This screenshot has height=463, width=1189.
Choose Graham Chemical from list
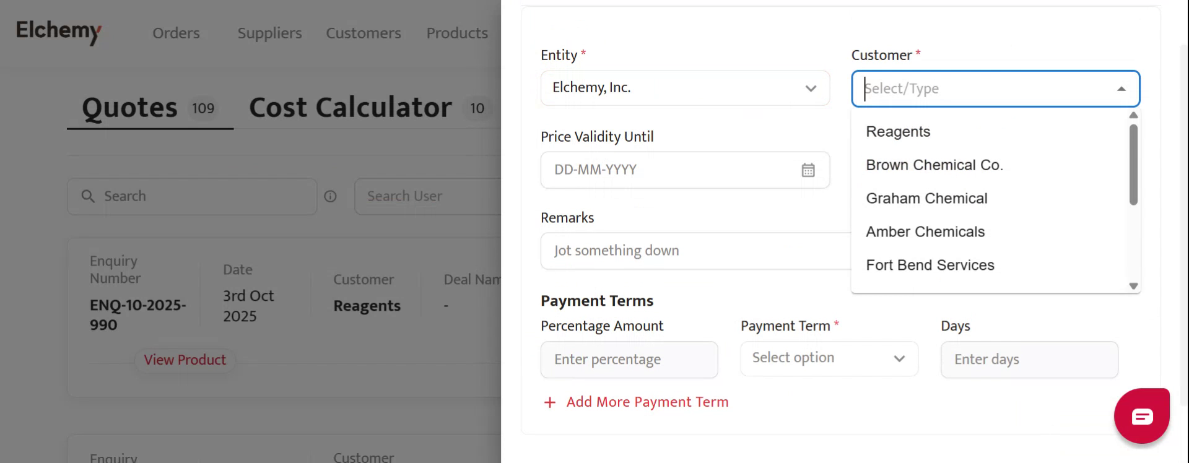pos(926,199)
